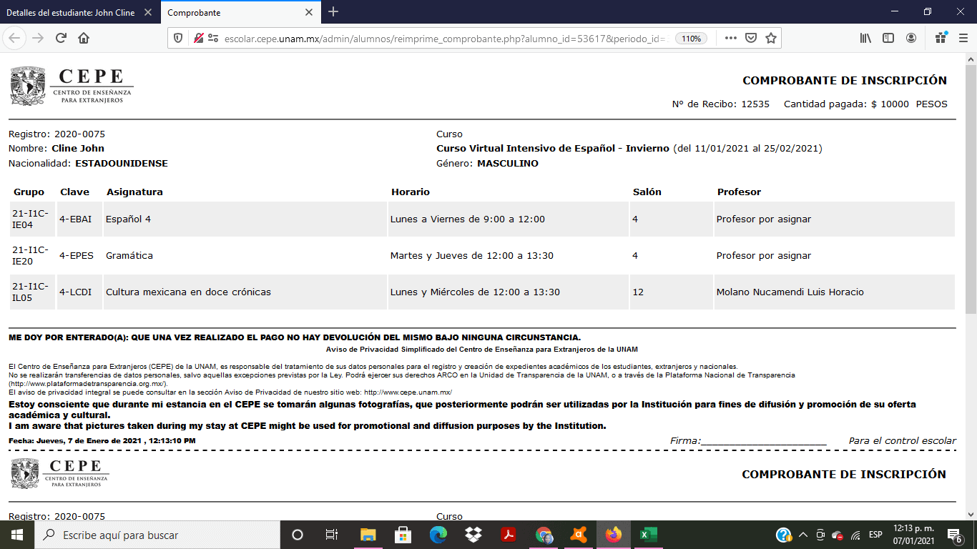Reset the 110% zoom level badge
Viewport: 977px width, 549px height.
[x=691, y=39]
